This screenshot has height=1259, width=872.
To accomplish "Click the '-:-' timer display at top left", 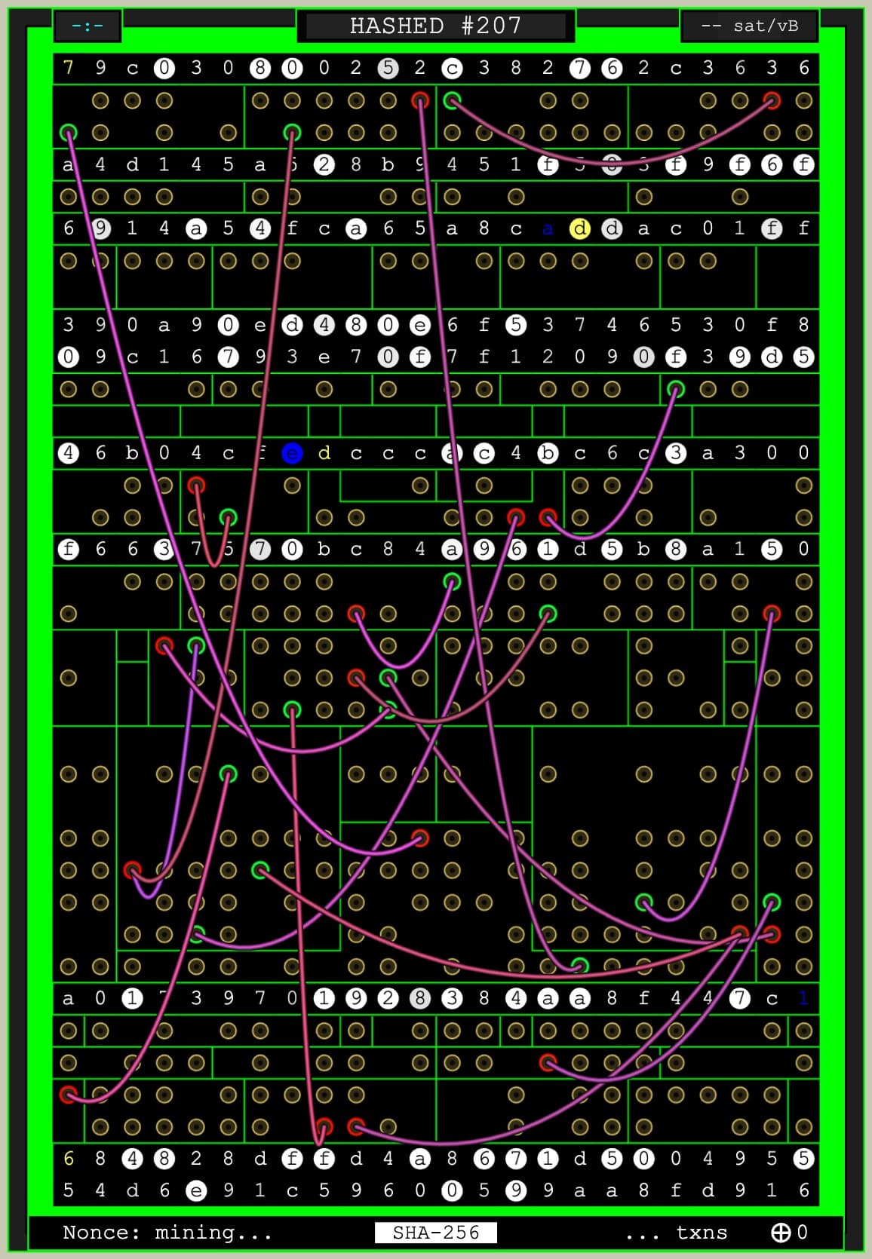I will pos(88,26).
